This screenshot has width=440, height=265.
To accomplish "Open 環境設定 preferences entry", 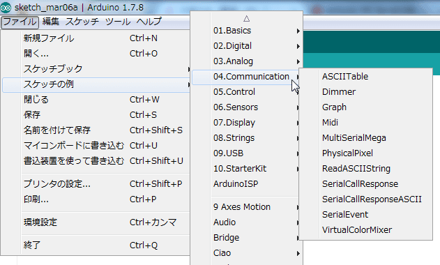I will click(x=96, y=222).
